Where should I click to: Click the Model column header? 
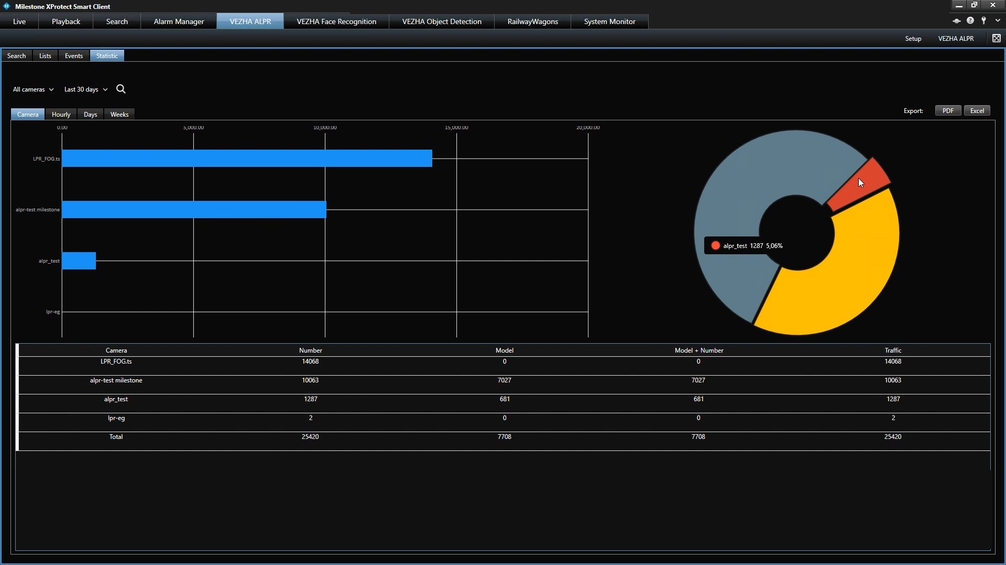[x=505, y=351]
